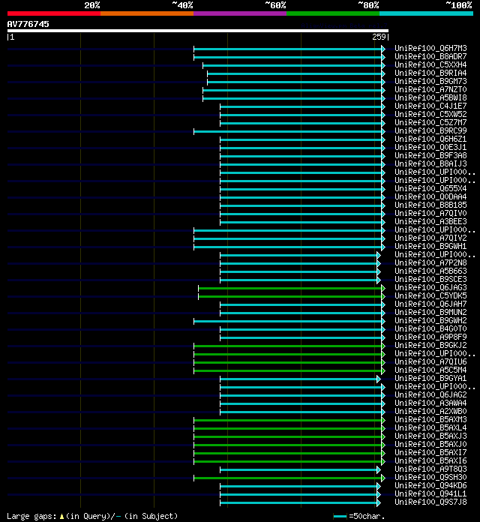Click the green ~80% legend segment

pos(333,13)
